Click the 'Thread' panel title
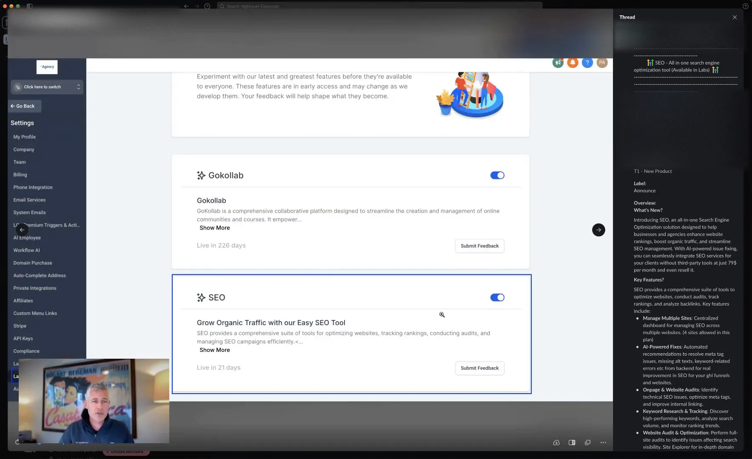Viewport: 752px width, 459px height. pyautogui.click(x=627, y=17)
